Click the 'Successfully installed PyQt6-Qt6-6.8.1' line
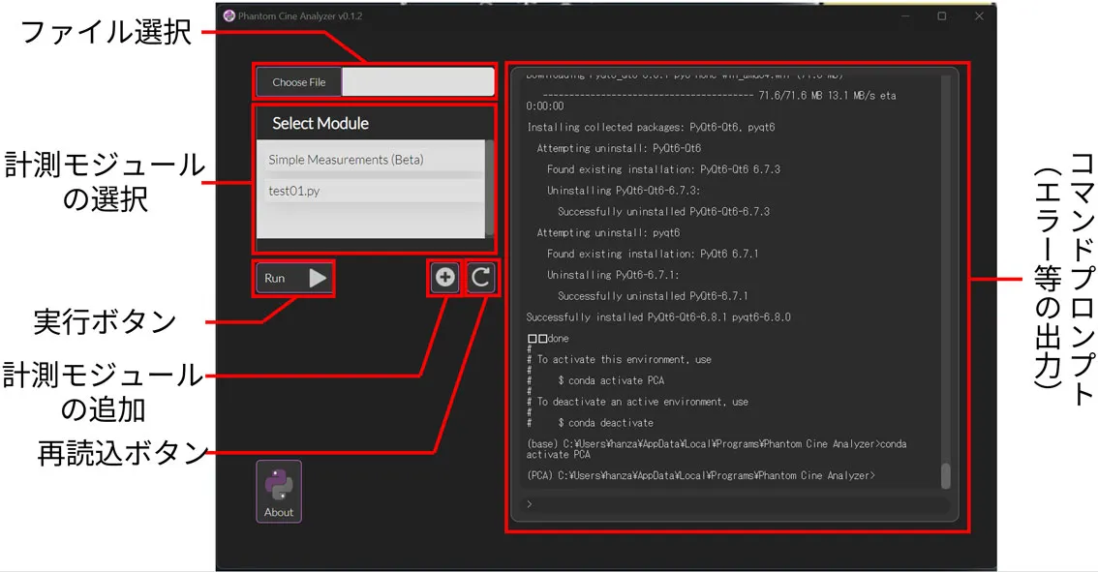 [658, 317]
